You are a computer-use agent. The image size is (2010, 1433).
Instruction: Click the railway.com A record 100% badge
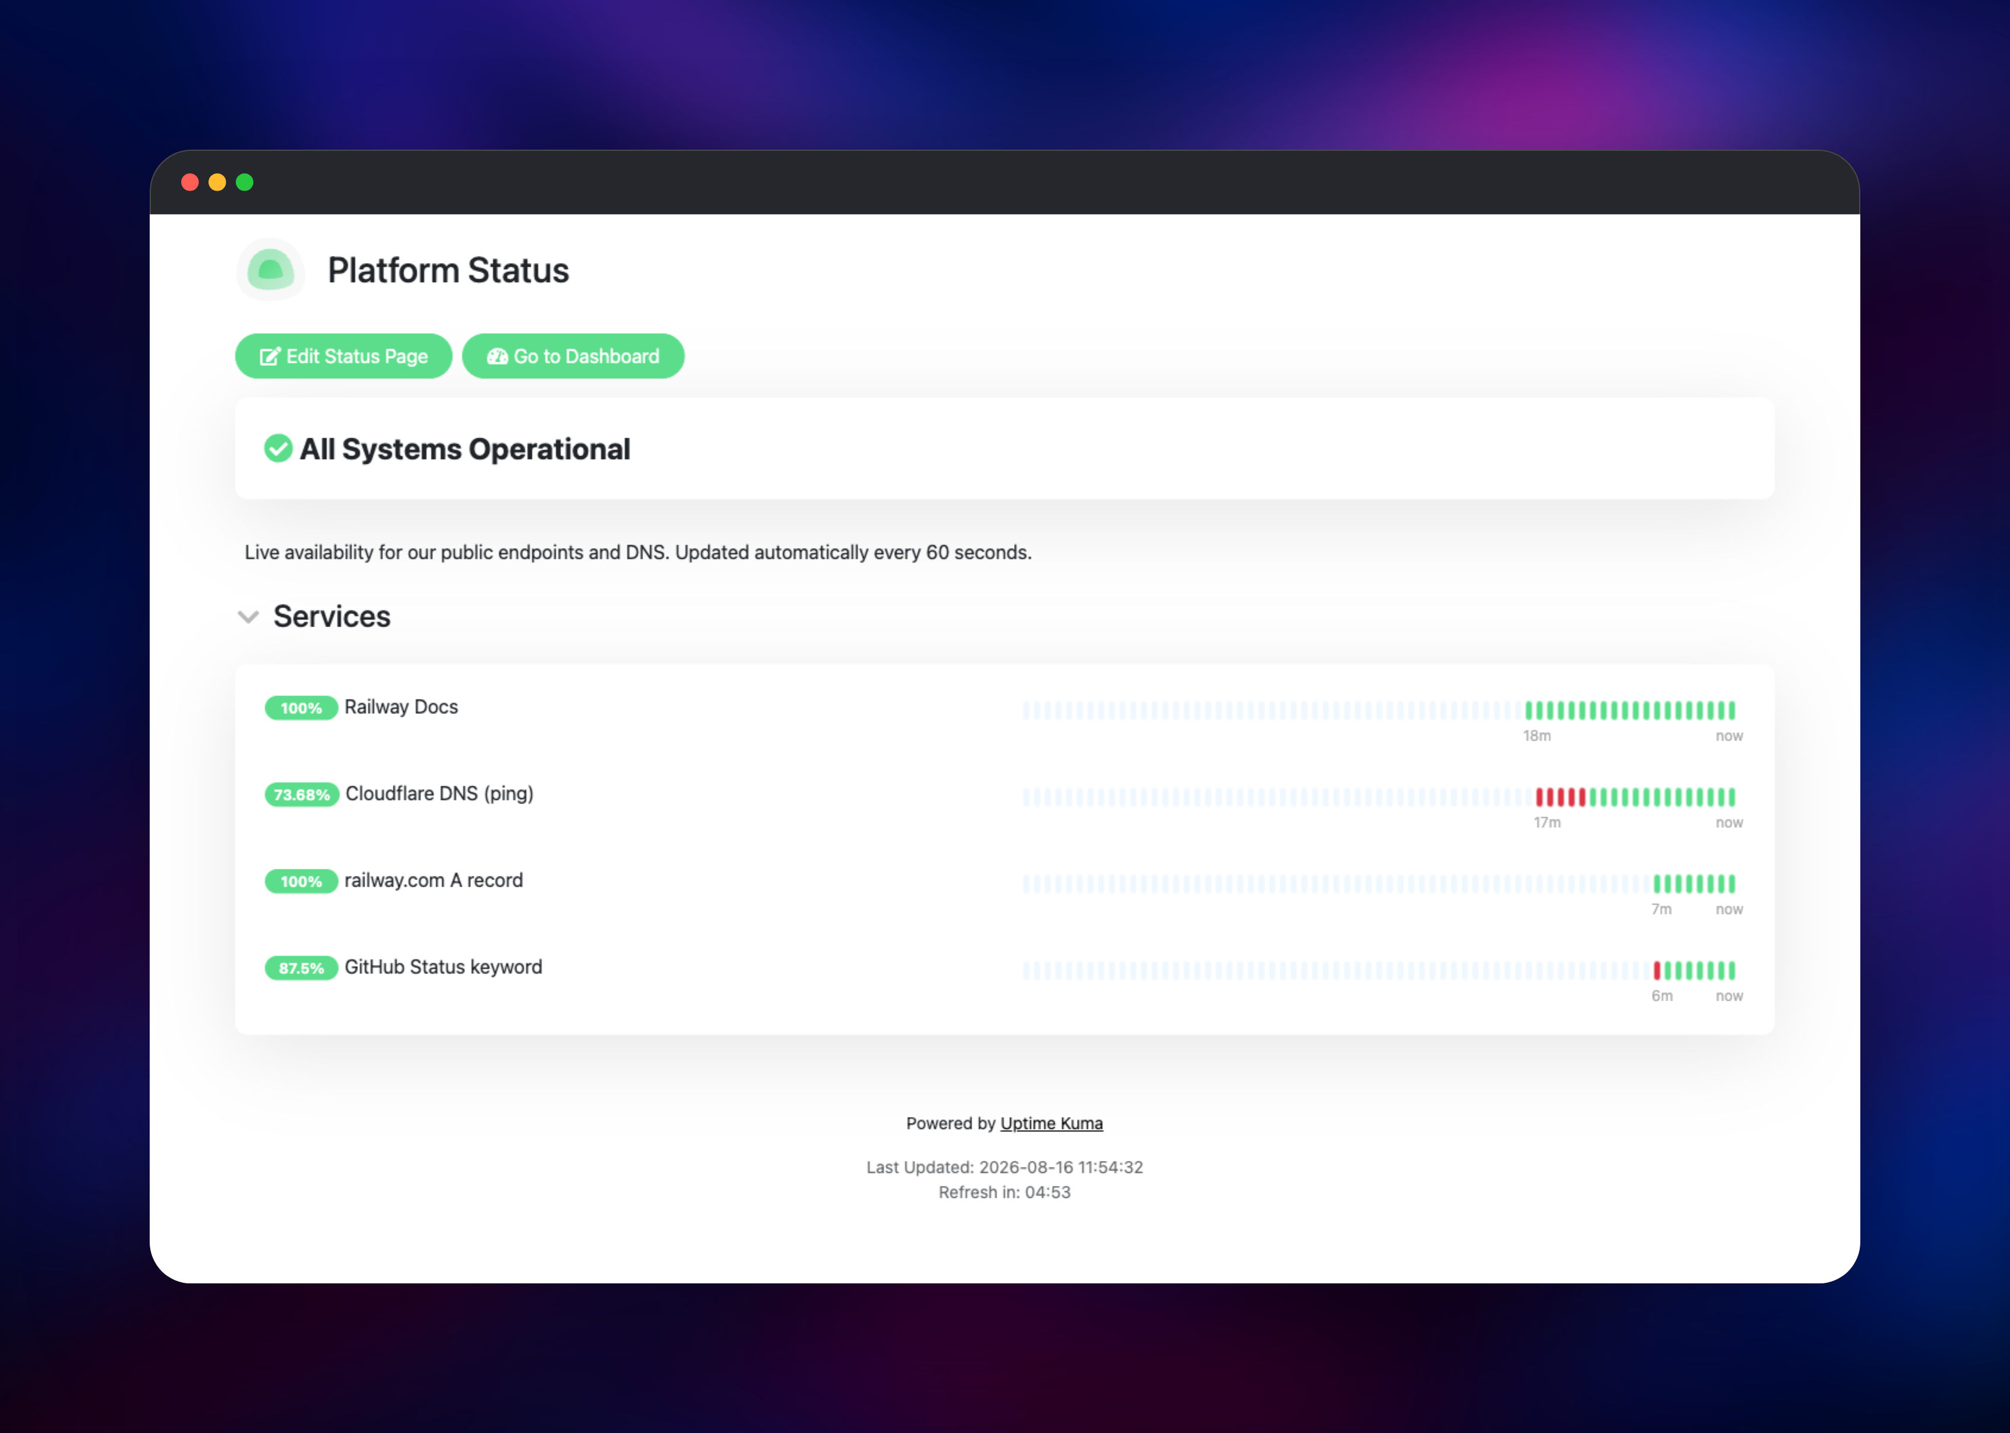click(x=302, y=881)
